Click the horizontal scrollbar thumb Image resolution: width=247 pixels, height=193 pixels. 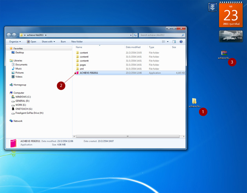click(x=127, y=137)
